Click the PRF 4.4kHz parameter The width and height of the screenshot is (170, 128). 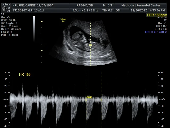10,35
